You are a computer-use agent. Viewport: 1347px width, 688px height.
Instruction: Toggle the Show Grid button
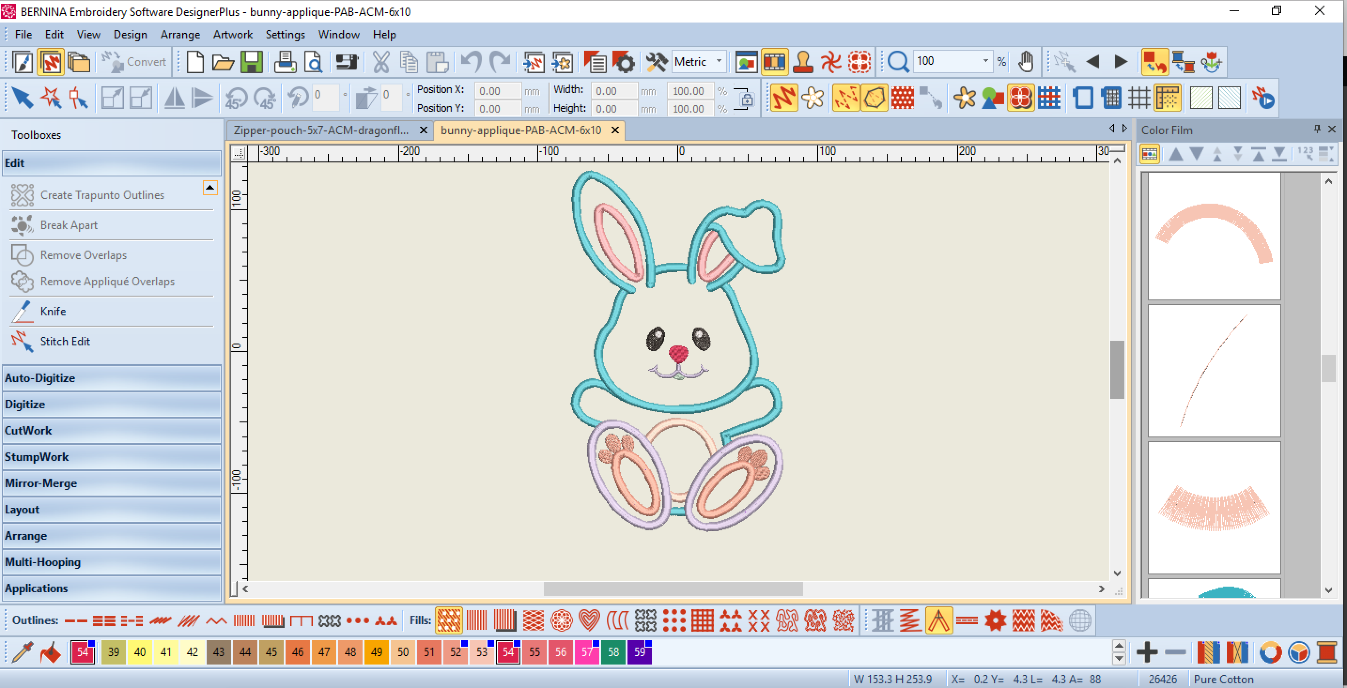[x=1138, y=98]
